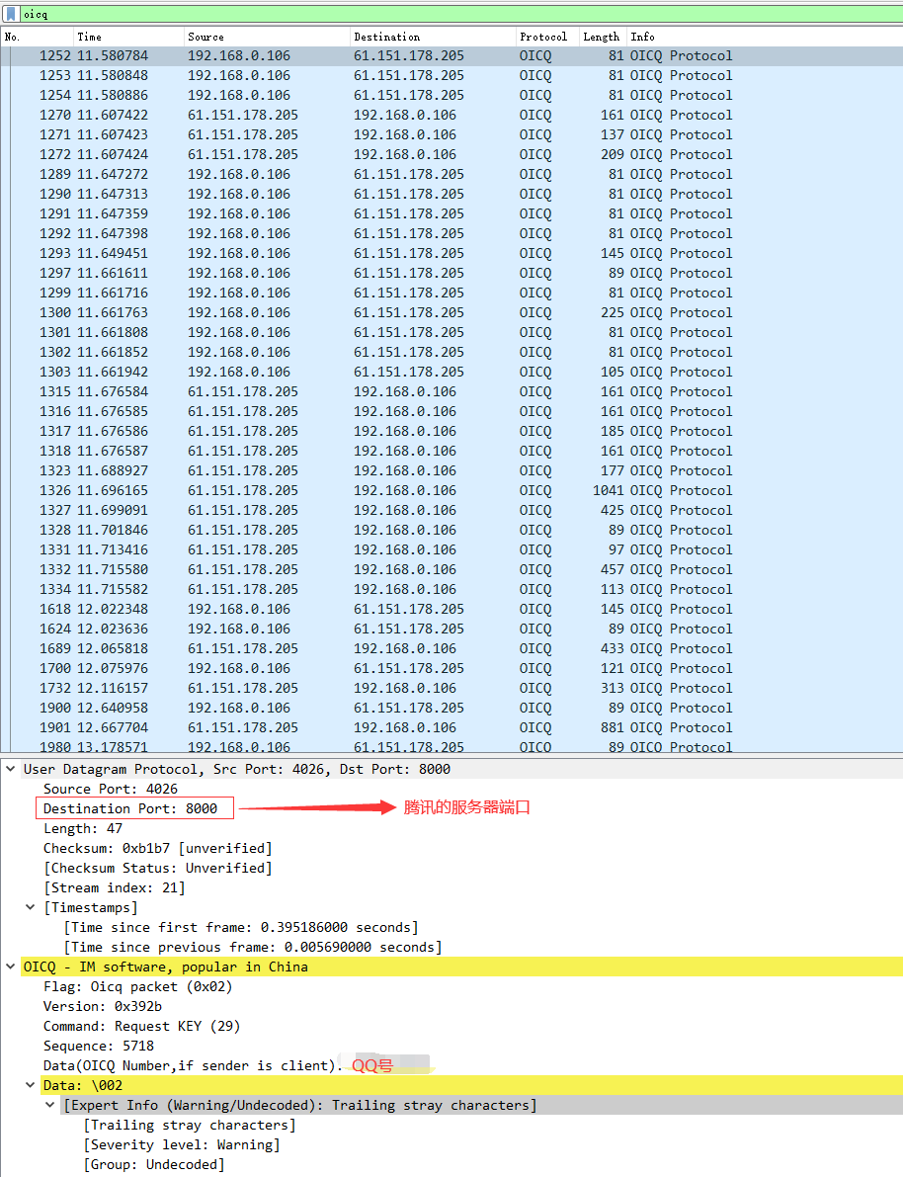Screen dimensions: 903x1177
Task: Select the '[Trailing stray characters]' line
Action: point(189,1125)
